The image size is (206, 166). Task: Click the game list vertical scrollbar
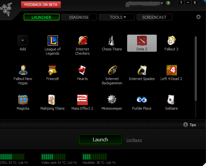(196, 69)
